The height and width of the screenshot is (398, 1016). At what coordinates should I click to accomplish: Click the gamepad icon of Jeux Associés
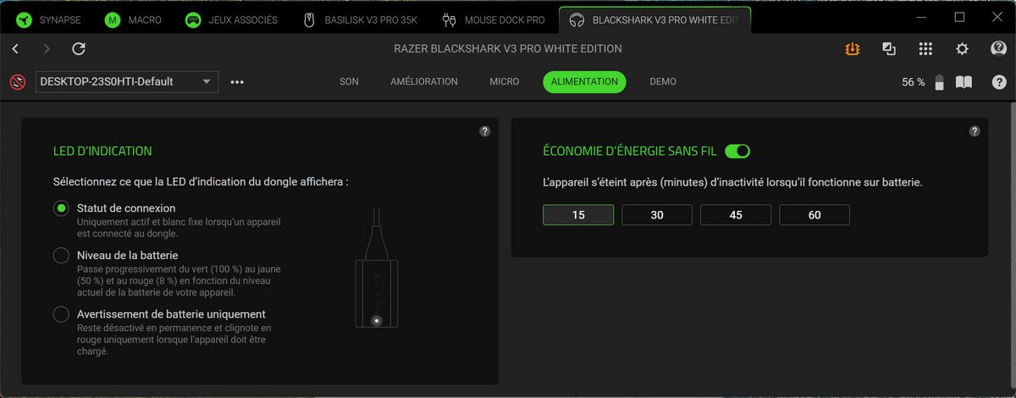coord(193,19)
